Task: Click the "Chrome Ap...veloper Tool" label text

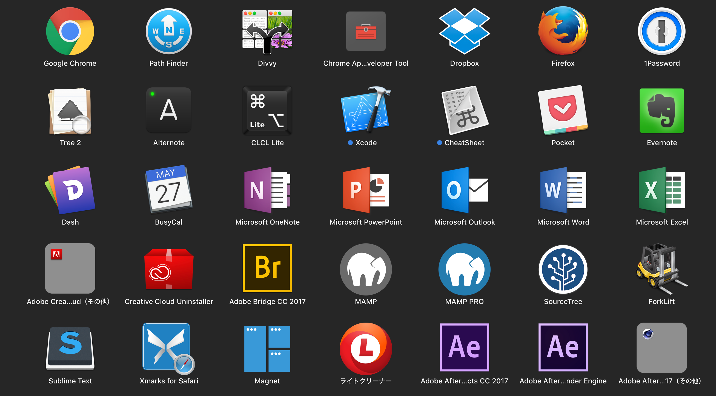Action: (366, 63)
